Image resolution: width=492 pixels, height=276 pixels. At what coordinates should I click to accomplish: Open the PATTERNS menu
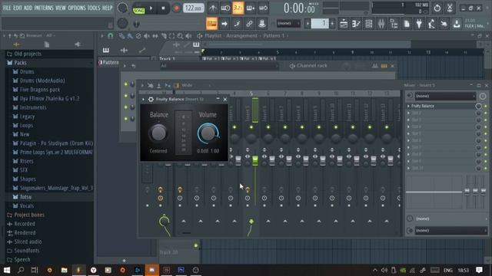(44, 8)
